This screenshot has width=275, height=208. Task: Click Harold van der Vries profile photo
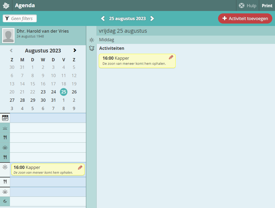(8, 36)
